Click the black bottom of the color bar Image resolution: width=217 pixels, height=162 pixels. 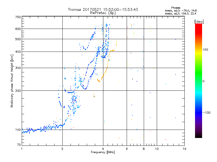(x=199, y=136)
